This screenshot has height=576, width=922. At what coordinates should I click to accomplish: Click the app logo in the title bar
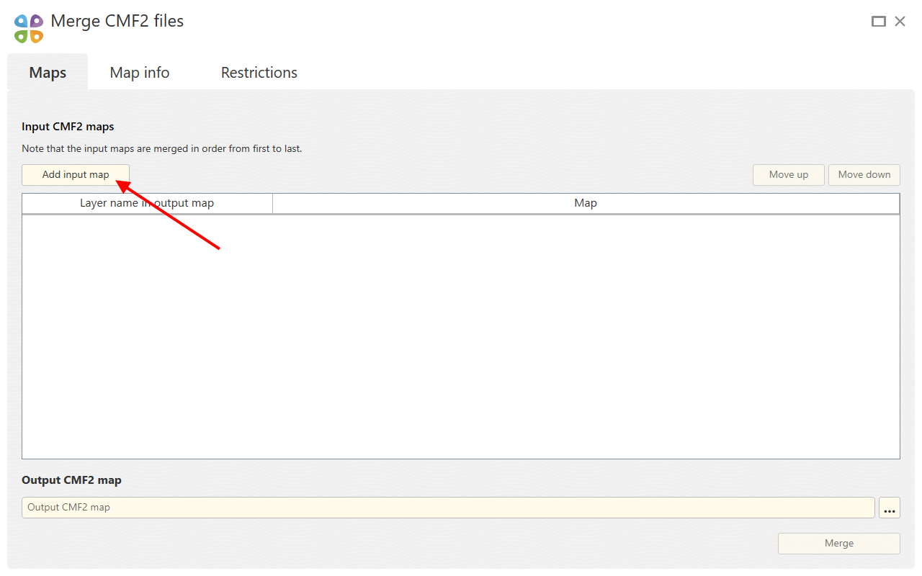(29, 28)
